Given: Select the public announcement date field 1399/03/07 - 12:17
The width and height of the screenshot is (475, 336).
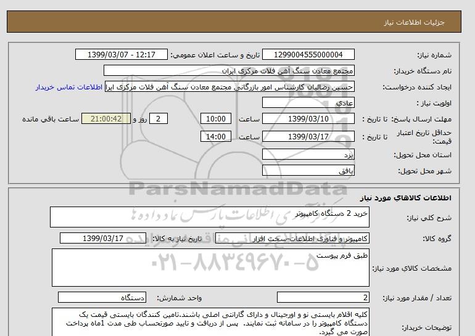Looking at the screenshot, I should [121, 54].
